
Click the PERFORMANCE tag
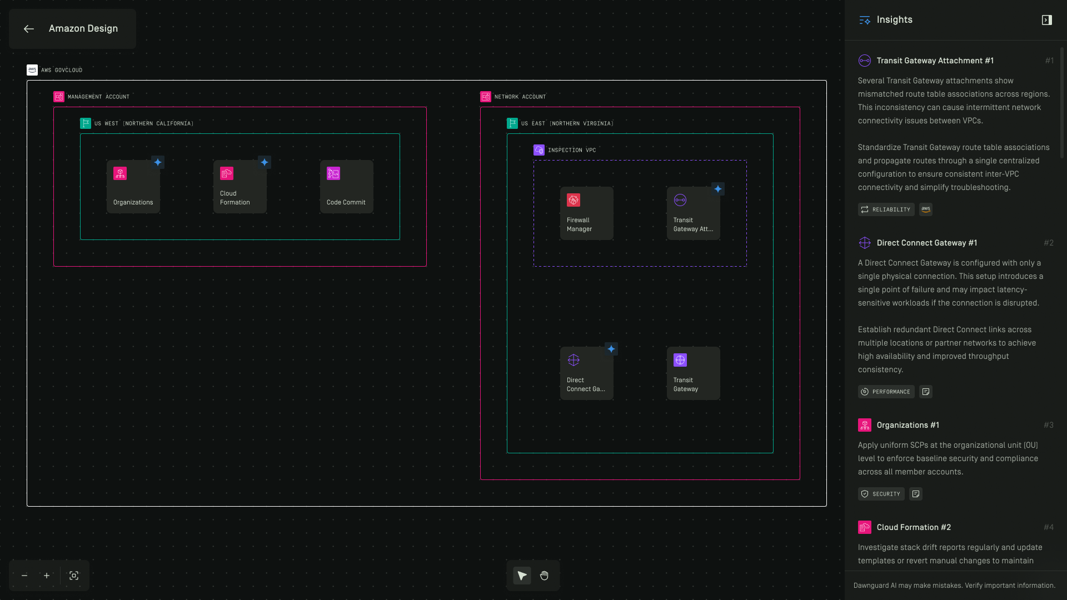[886, 392]
